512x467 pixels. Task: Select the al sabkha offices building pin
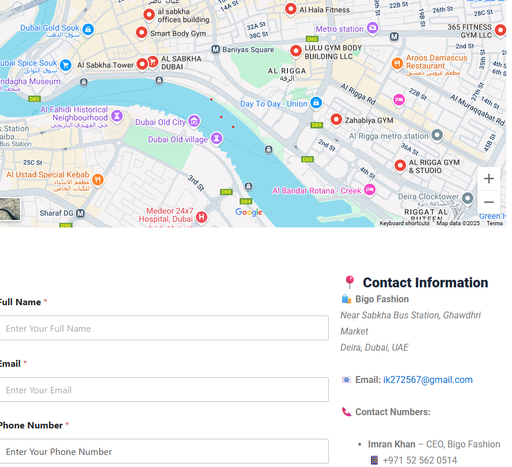pos(149,15)
